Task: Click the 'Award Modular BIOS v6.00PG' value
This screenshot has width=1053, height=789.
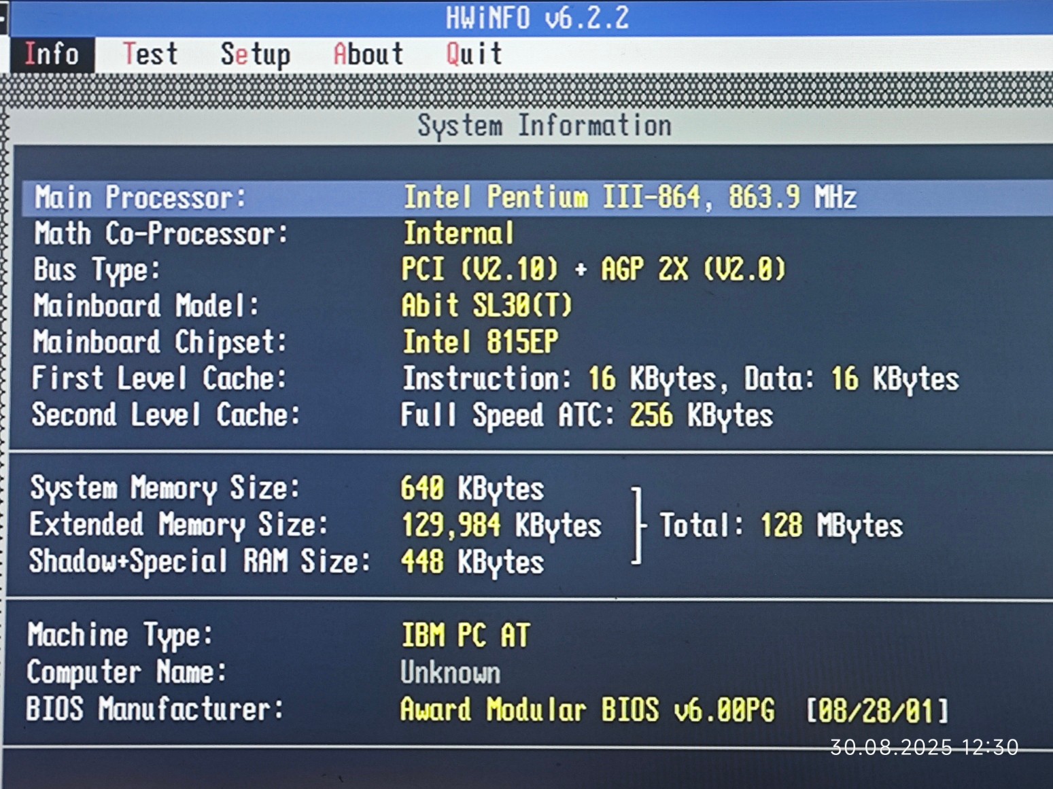Action: 587,709
